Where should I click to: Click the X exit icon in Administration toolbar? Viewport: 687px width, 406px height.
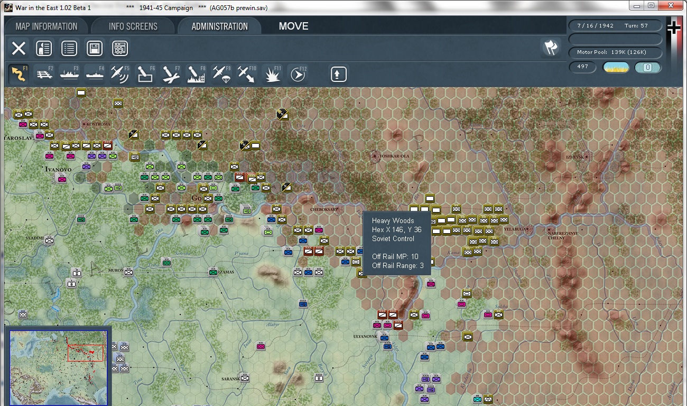click(x=18, y=49)
